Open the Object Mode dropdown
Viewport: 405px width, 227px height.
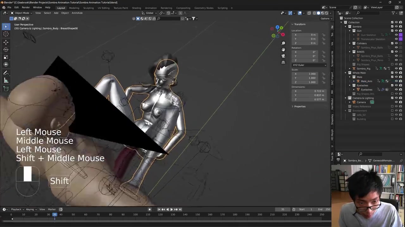pyautogui.click(x=22, y=13)
